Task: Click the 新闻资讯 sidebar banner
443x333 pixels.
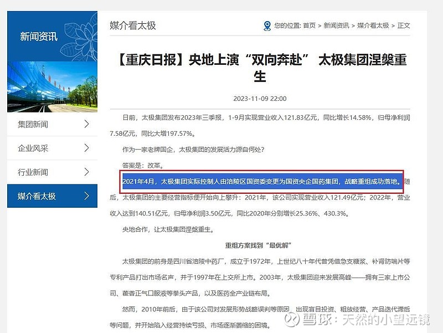Action: [52, 36]
